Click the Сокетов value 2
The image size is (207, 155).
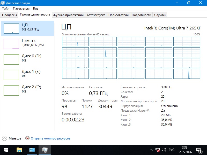[162, 92]
